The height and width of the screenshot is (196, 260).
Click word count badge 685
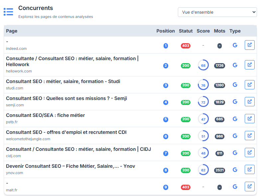(219, 119)
